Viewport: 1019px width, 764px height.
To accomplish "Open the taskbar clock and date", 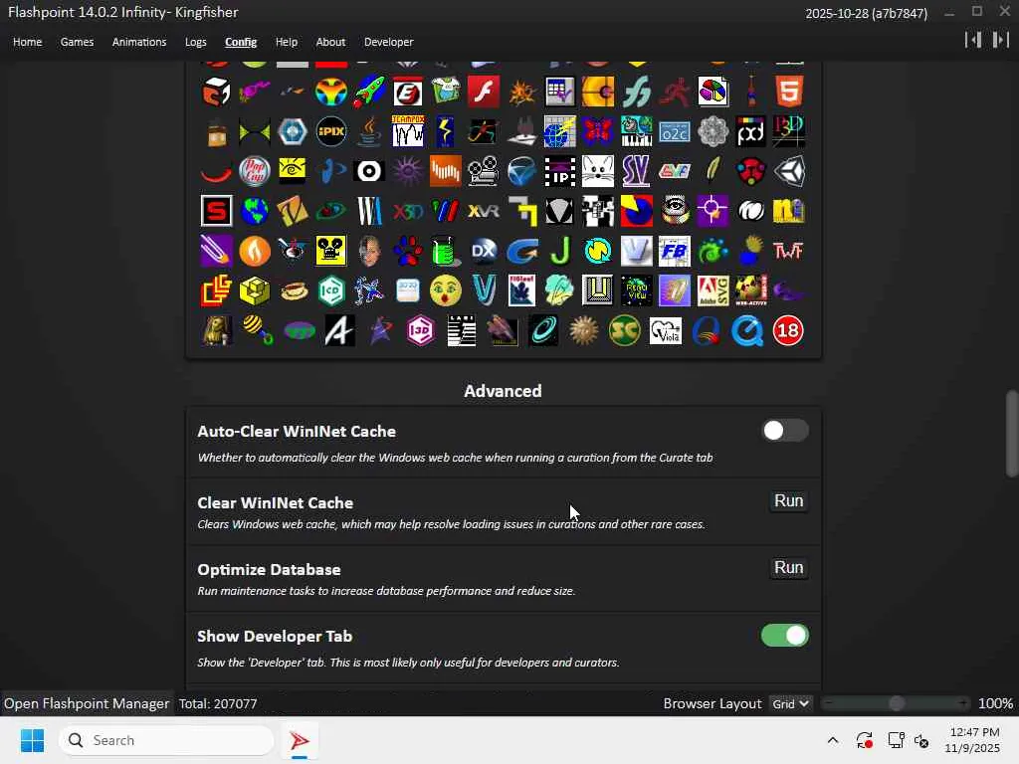I will coord(972,740).
